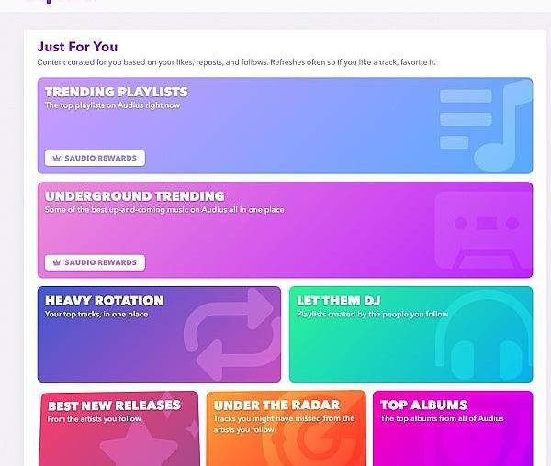Open the Let Them DJ title
The image size is (551, 466).
338,300
